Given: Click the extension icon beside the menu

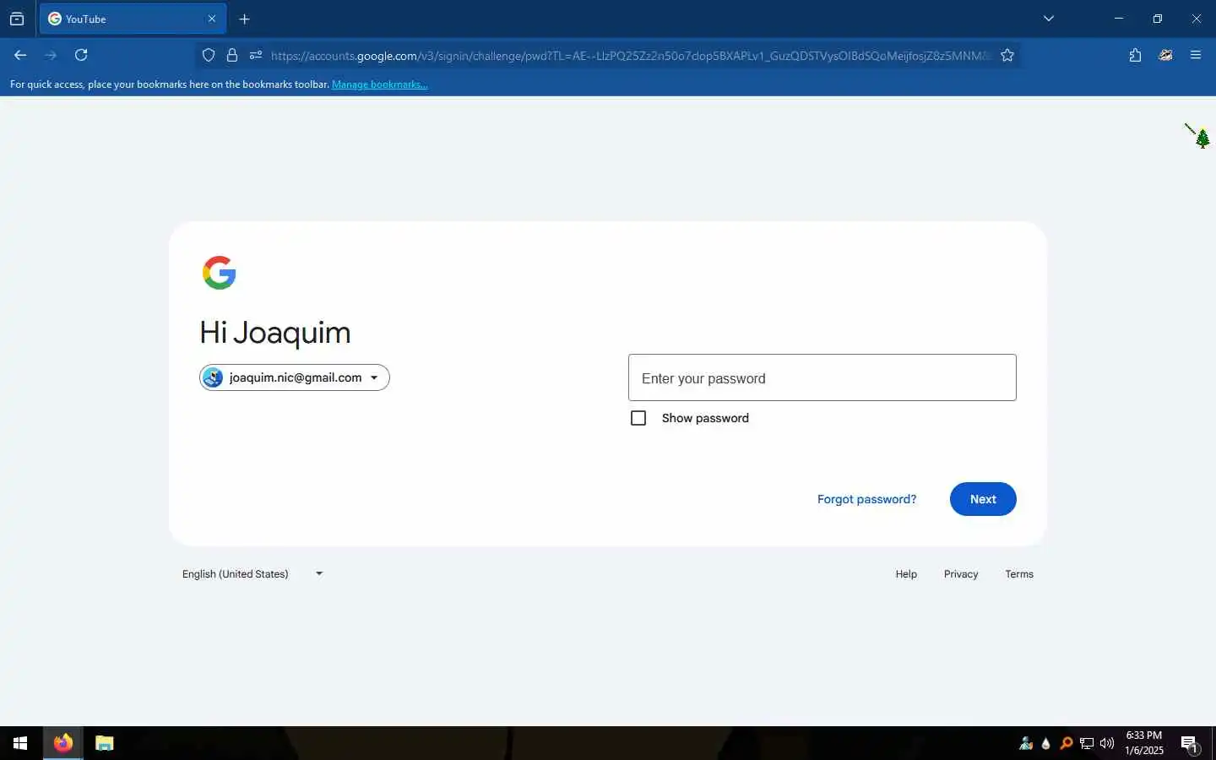Looking at the screenshot, I should (x=1165, y=55).
